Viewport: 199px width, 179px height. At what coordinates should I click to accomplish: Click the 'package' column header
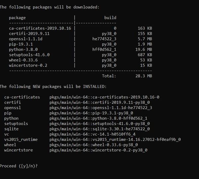[17, 18]
